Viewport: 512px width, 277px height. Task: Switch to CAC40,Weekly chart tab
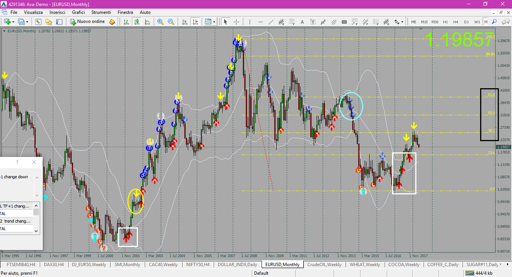click(x=163, y=265)
